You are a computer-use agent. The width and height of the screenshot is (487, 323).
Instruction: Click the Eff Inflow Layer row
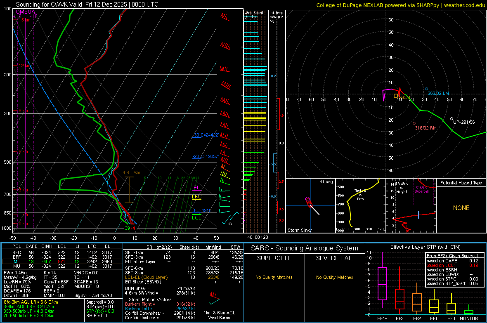coord(184,262)
